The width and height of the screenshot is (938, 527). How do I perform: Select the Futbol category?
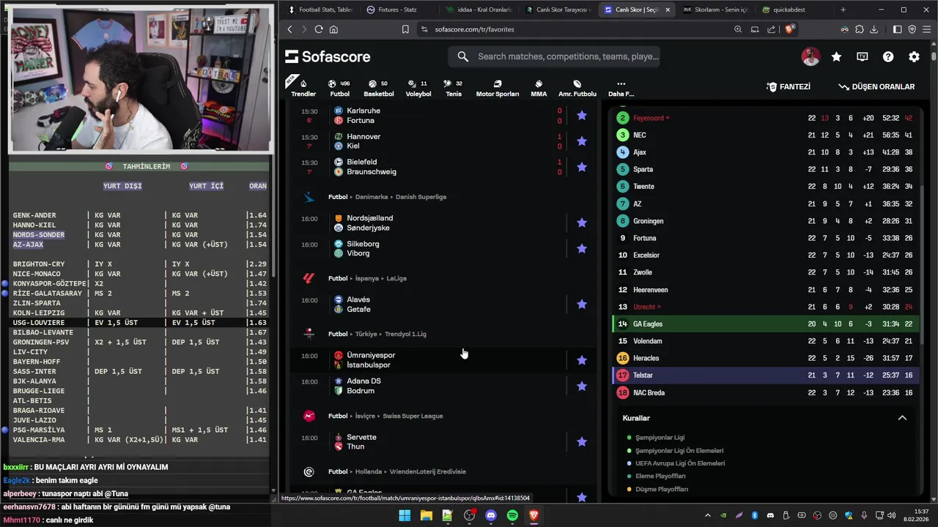[x=339, y=88]
